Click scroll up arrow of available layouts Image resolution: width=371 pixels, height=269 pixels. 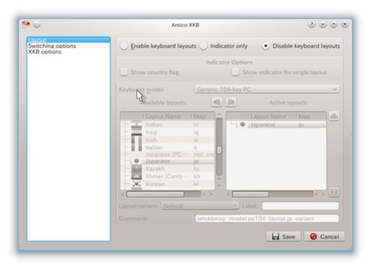click(219, 114)
